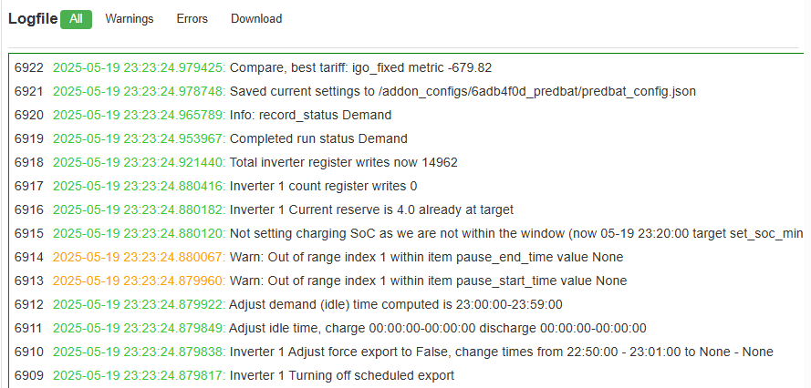Click the Logfile heading
This screenshot has height=388, width=811.
33,19
